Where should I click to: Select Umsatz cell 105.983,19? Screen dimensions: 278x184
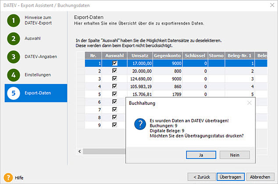pyautogui.click(x=140, y=87)
